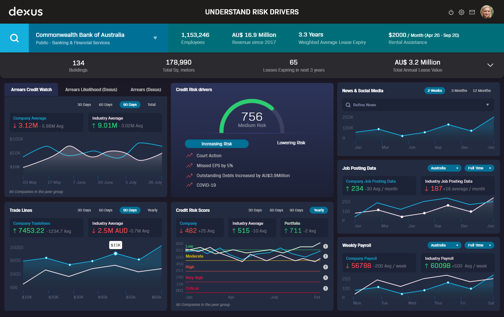The image size is (504, 317).
Task: Click the 'AU$ 3.2 Million' lease value
Action: [x=417, y=62]
